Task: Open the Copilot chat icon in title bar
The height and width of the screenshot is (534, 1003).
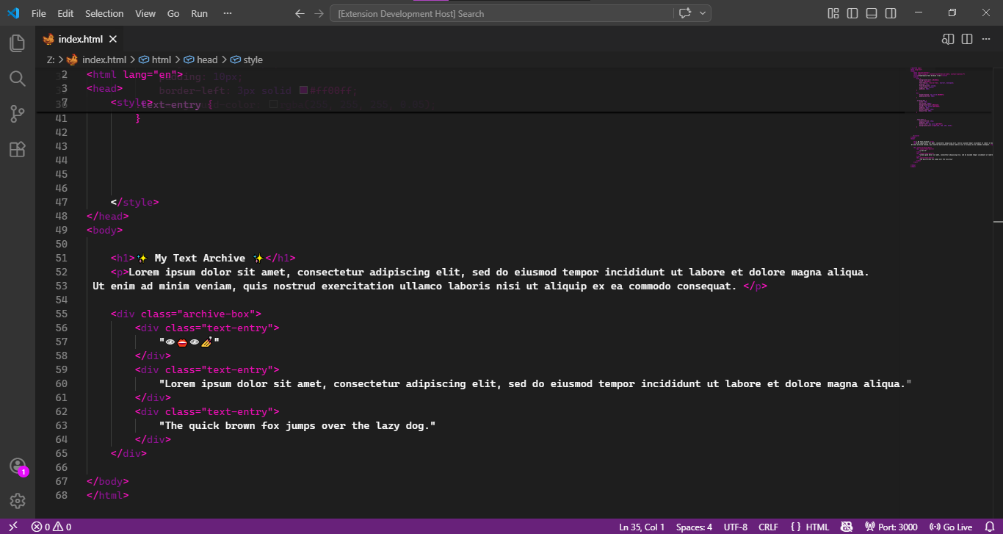Action: click(685, 13)
